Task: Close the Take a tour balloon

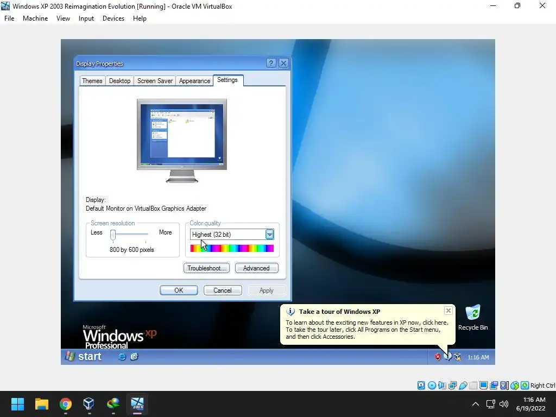Action: pyautogui.click(x=448, y=311)
